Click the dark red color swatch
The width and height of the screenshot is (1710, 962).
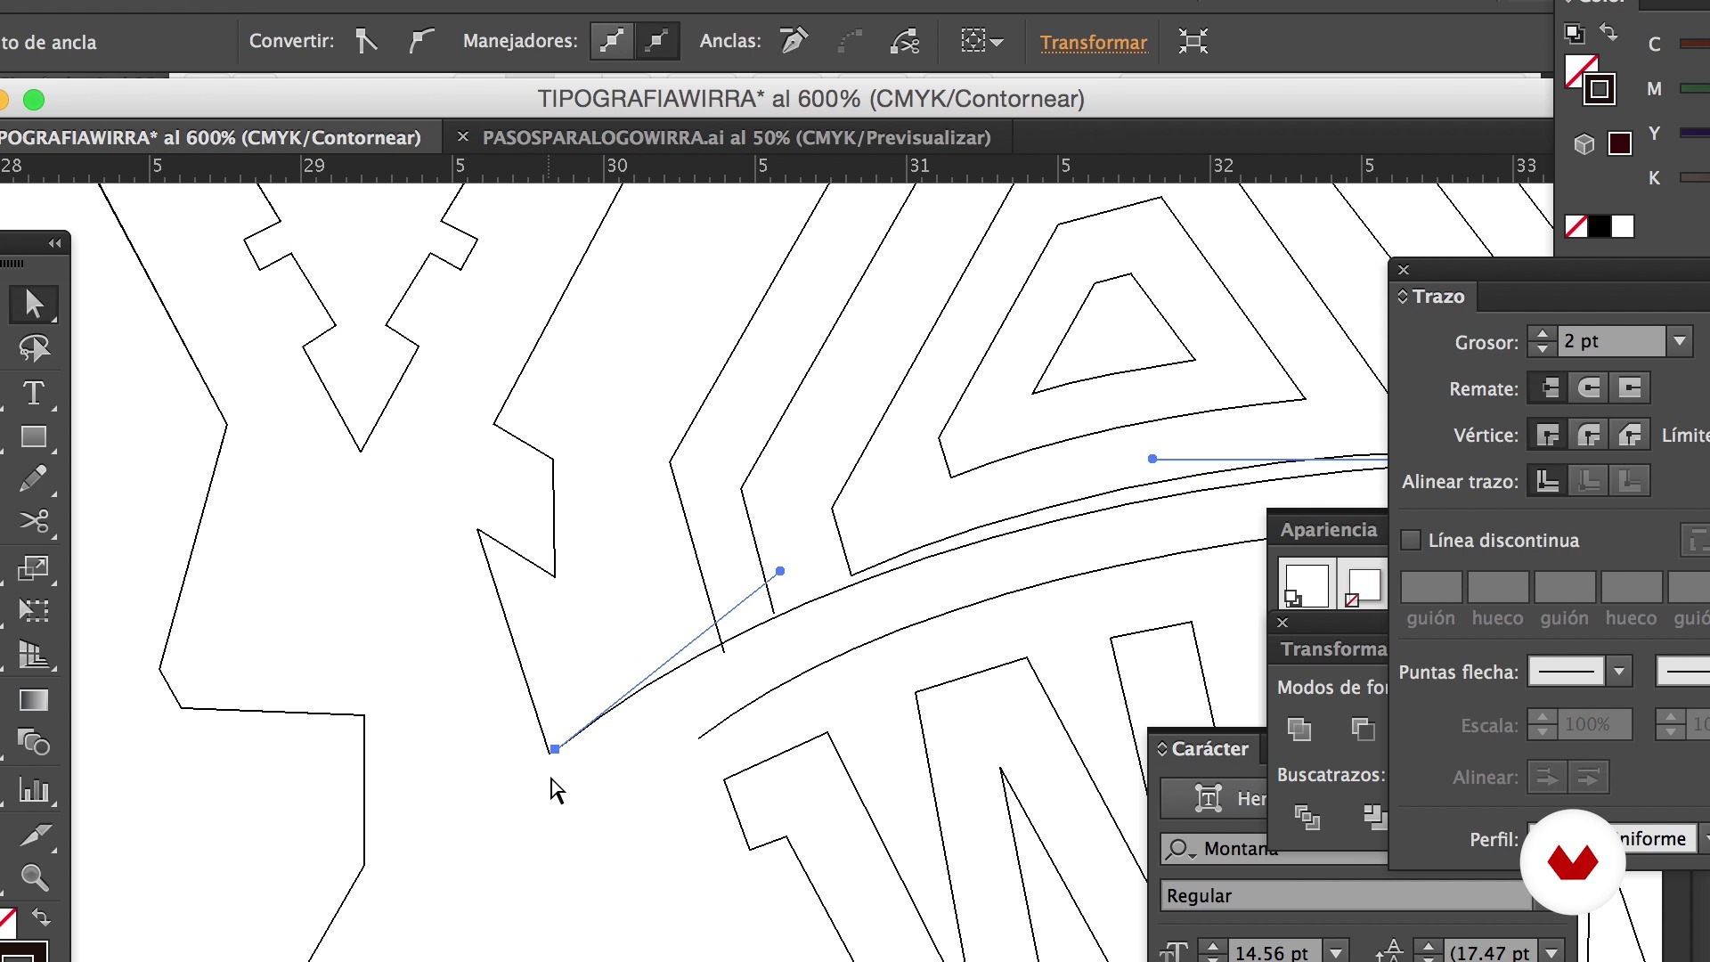[x=1620, y=143]
